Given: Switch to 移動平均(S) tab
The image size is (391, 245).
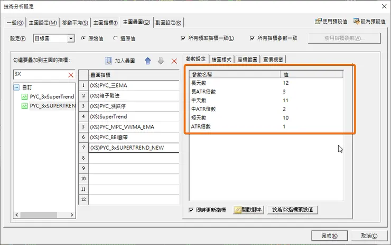Looking at the screenshot, I should tap(75, 23).
